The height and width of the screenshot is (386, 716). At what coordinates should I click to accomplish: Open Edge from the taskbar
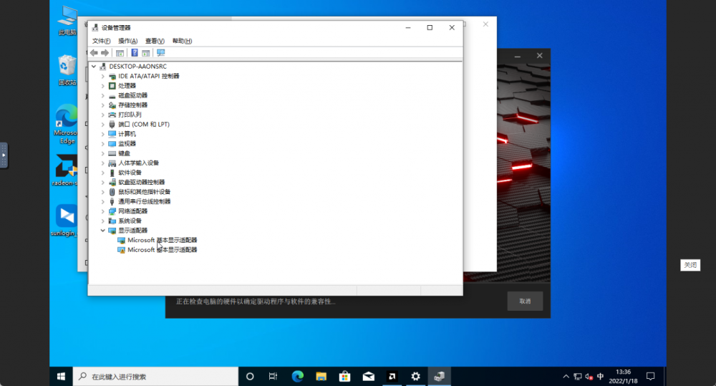[297, 377]
